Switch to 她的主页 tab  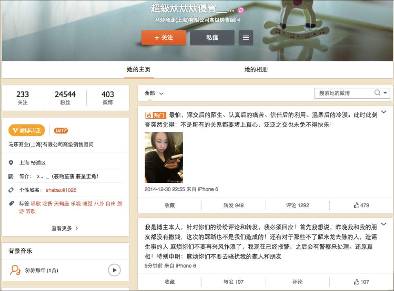coord(139,69)
